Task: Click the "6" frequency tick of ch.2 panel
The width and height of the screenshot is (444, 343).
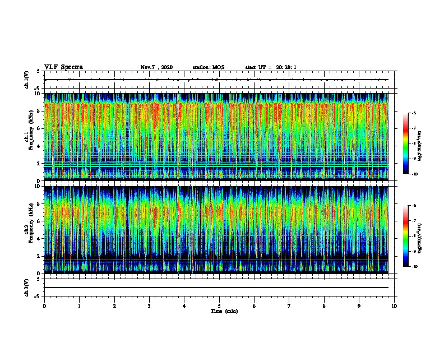Action: (39, 221)
